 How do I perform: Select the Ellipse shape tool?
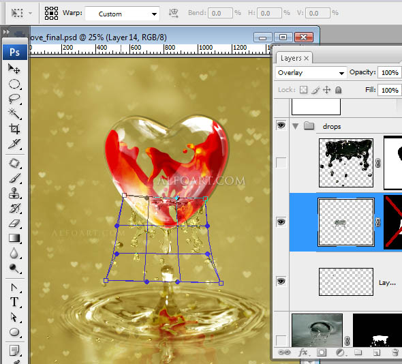click(x=14, y=332)
